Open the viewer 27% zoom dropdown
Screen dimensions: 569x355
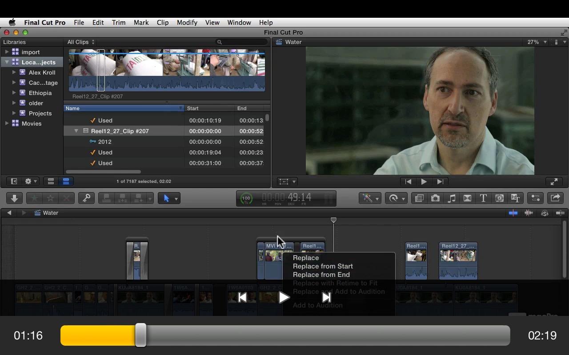pyautogui.click(x=537, y=42)
